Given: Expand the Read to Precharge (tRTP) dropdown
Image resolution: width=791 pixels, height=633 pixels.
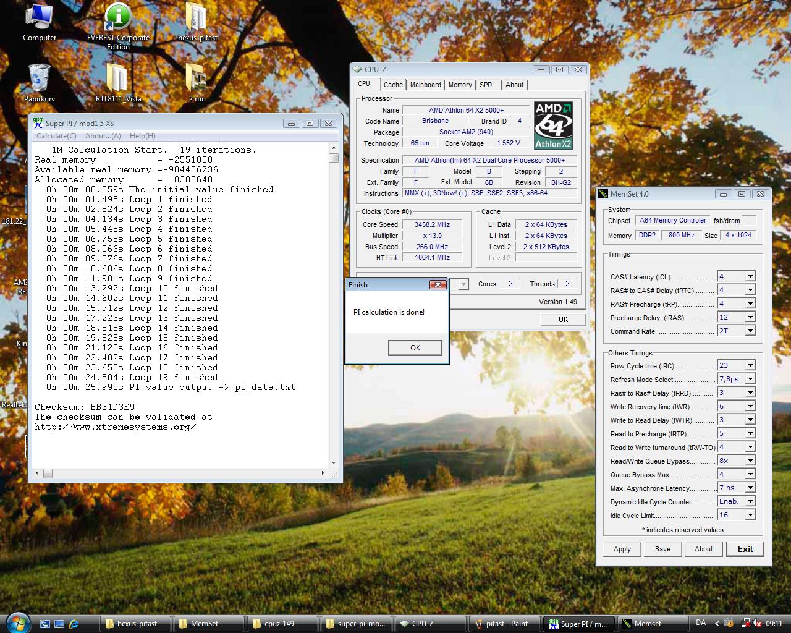Looking at the screenshot, I should tap(750, 433).
